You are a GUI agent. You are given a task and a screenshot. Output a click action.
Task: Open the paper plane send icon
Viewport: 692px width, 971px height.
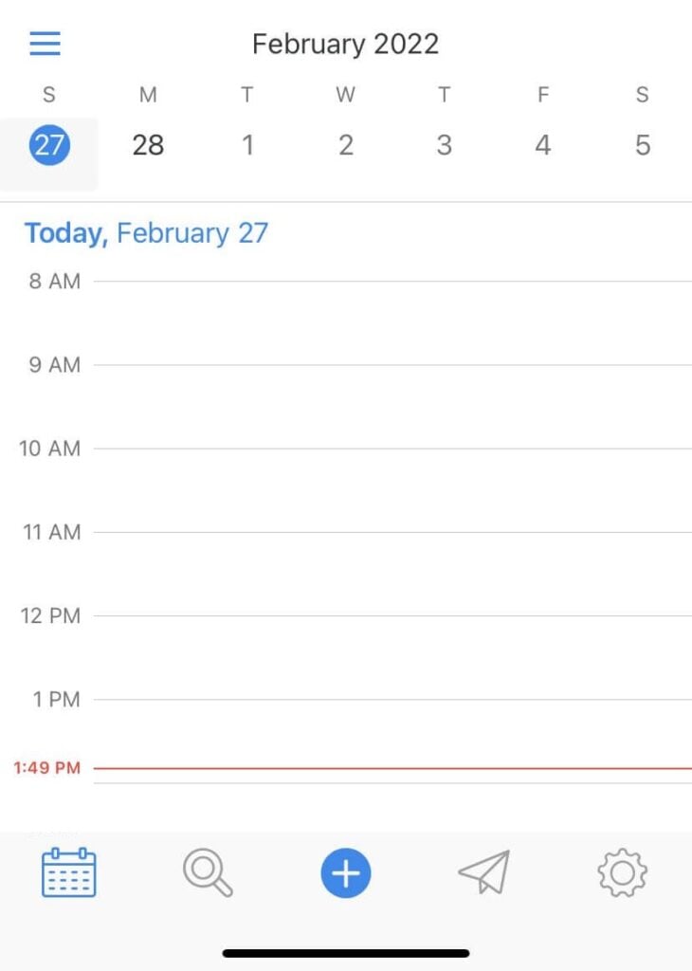[484, 872]
